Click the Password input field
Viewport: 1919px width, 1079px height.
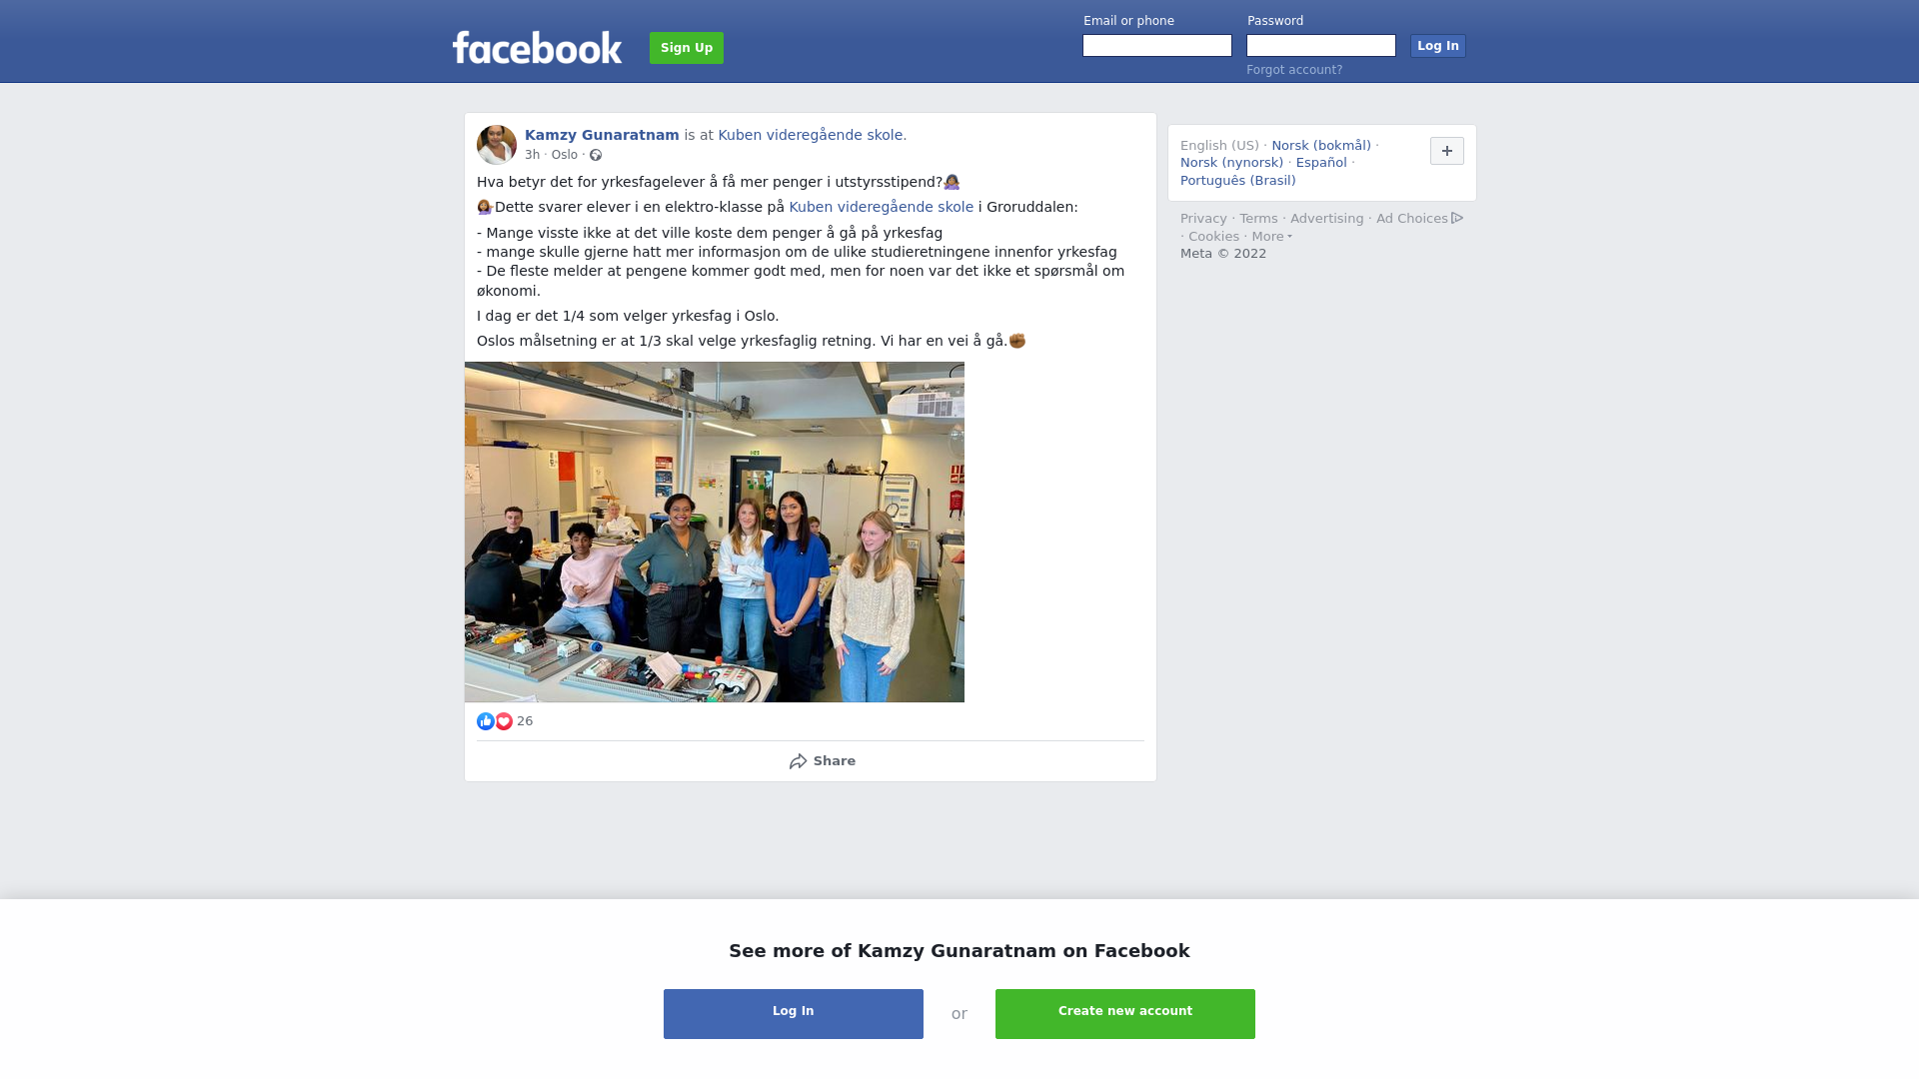click(x=1321, y=46)
